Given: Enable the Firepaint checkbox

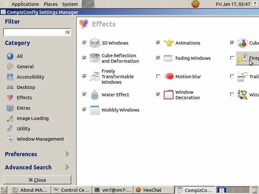Looking at the screenshot, I should tap(232, 58).
